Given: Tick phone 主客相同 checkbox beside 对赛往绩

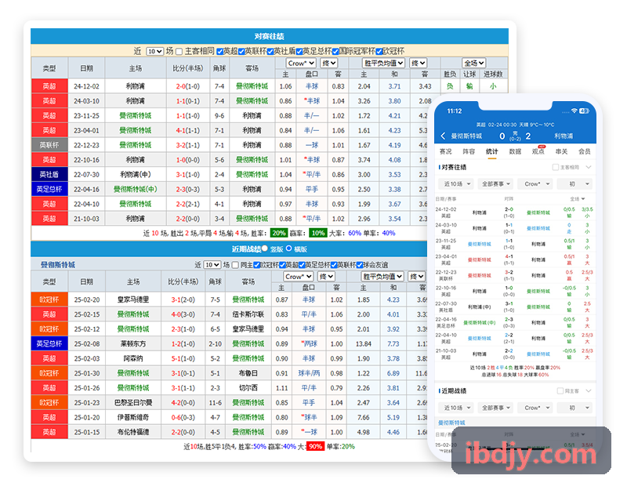Looking at the screenshot, I should pyautogui.click(x=556, y=167).
